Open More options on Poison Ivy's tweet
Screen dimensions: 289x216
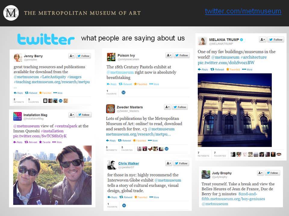point(154,84)
